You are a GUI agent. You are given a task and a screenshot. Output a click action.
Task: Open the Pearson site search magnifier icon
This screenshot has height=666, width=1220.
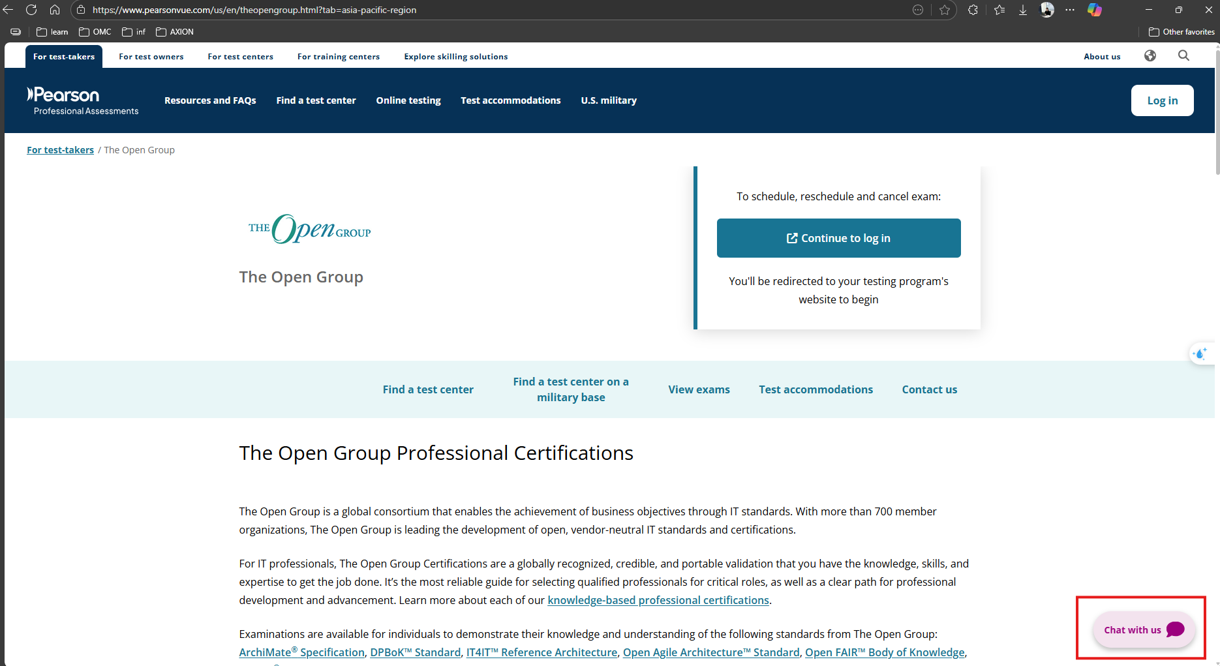[x=1183, y=56]
